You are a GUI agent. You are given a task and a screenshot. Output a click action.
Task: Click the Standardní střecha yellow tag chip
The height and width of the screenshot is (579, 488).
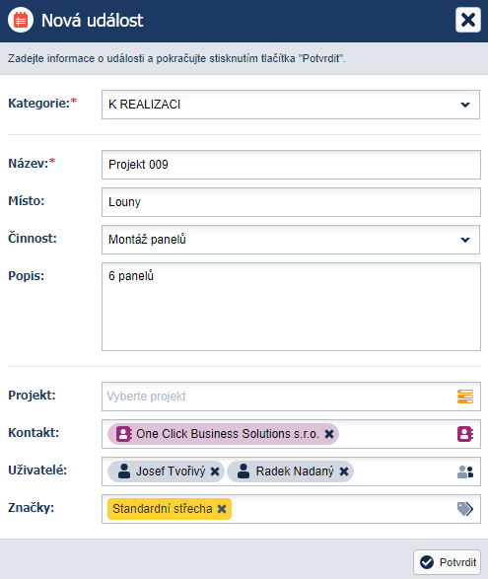pos(170,509)
